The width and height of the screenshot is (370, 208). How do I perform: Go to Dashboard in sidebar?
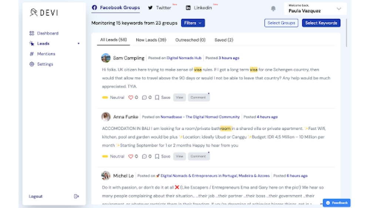click(x=48, y=33)
